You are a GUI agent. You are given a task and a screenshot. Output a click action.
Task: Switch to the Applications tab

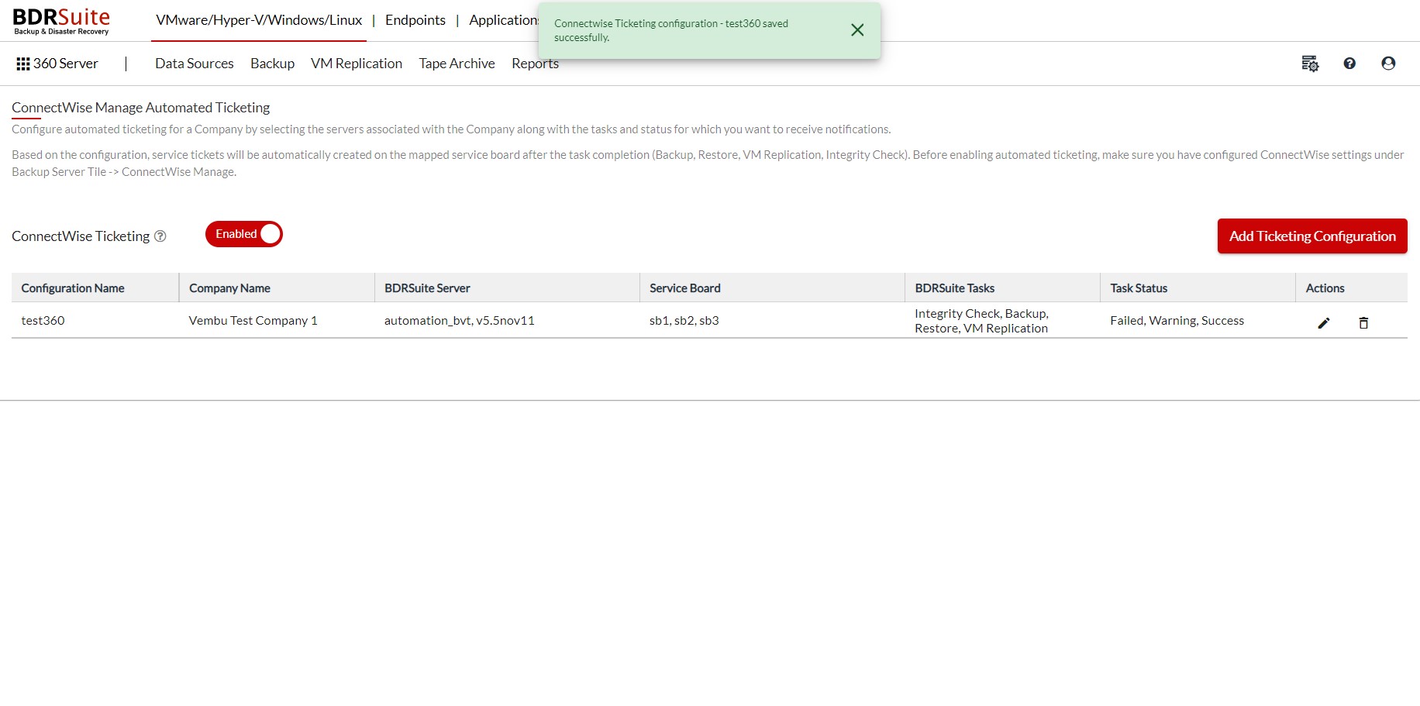point(504,20)
